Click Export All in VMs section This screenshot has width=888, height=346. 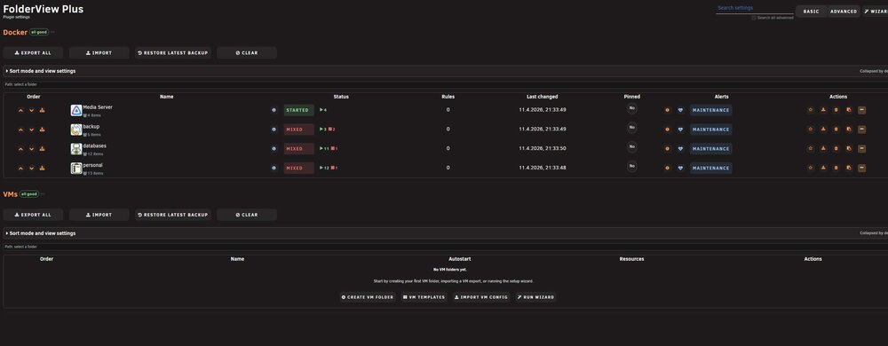[x=33, y=215]
